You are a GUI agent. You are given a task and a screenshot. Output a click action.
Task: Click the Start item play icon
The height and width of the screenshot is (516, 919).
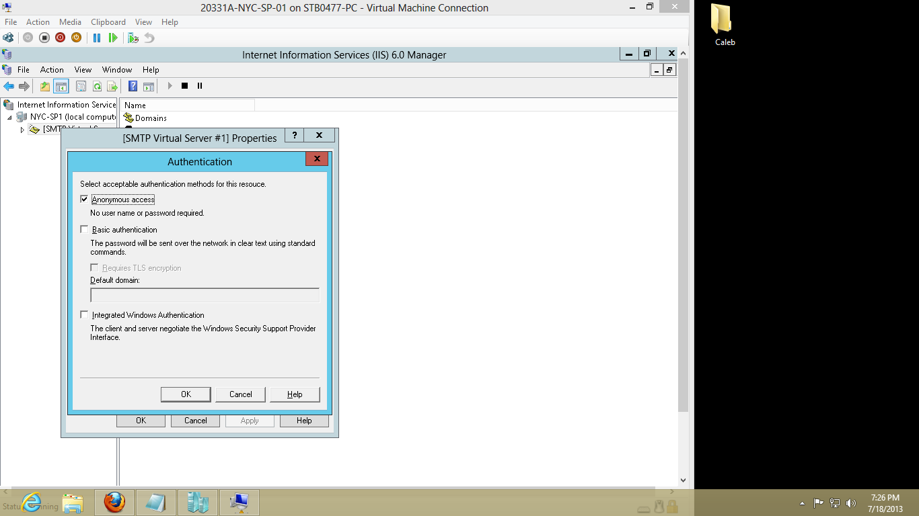tap(170, 86)
